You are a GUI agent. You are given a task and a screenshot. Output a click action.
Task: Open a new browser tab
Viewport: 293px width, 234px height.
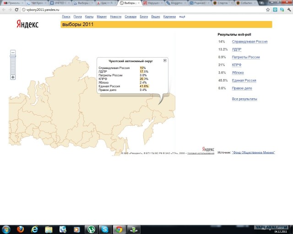coord(261,3)
